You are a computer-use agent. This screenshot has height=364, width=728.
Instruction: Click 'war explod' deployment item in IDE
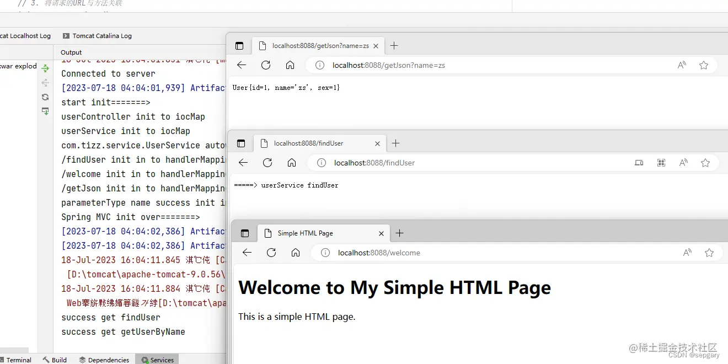(x=18, y=66)
